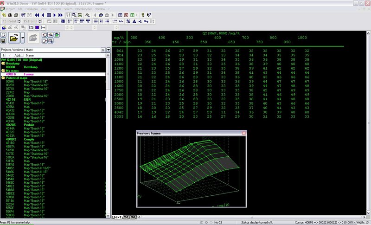
Task: Click the upload cloud icon in toolbar
Action: pos(101,15)
